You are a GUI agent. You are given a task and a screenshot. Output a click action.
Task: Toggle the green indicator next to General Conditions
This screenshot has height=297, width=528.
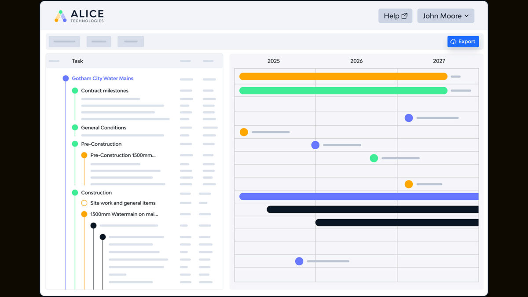(75, 128)
